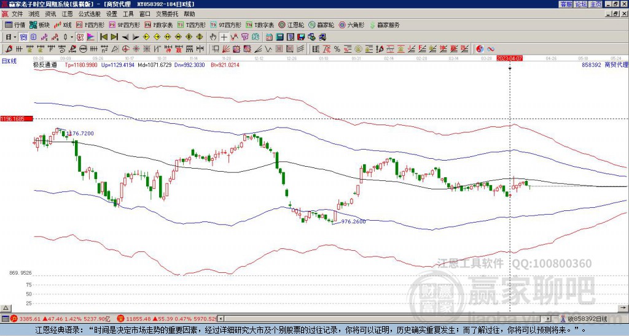
Task: Expand the 日 period dropdown
Action: (15, 37)
